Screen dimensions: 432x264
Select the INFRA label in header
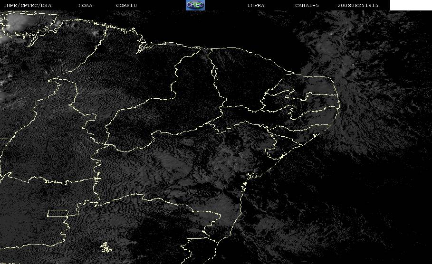coord(256,5)
